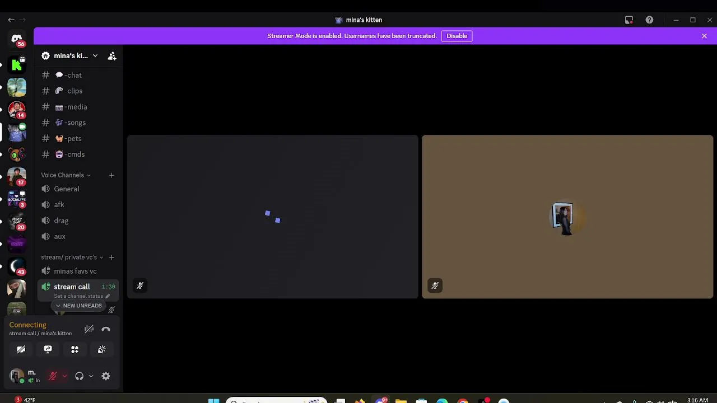
Task: Edit channel status with the pencil icon
Action: pyautogui.click(x=108, y=296)
